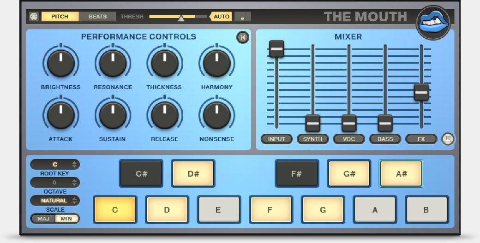Toggle the D note key

(x=167, y=210)
